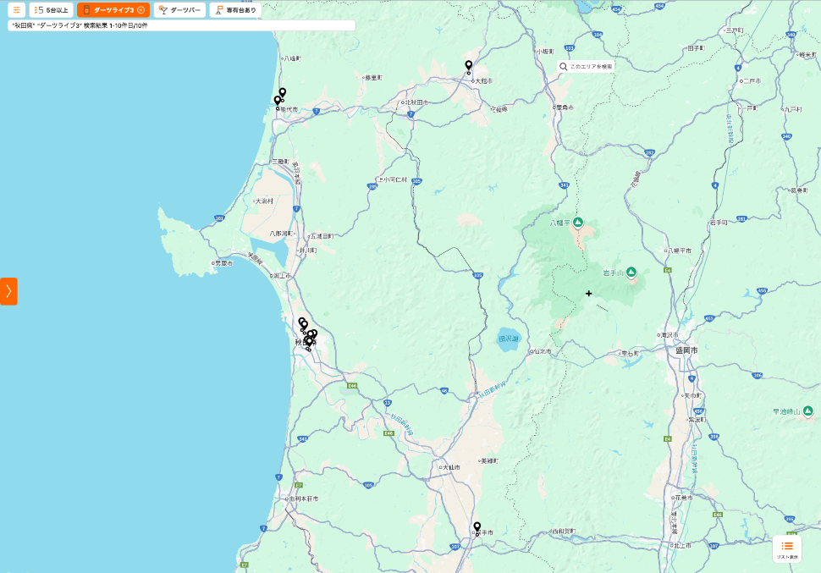Viewport: 821px width, 573px height.
Task: Click the このエリアを検索 button
Action: [x=585, y=66]
